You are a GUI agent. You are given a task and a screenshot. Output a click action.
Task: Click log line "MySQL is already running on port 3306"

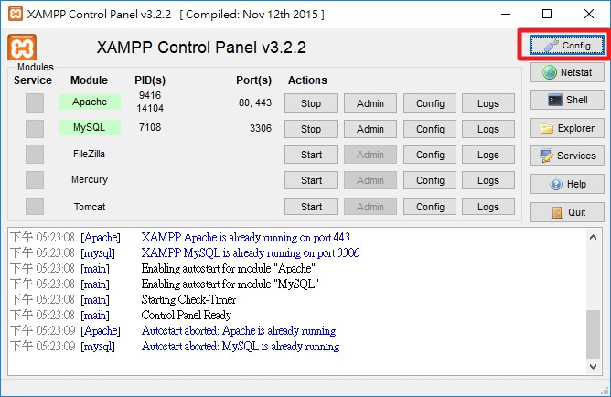251,252
